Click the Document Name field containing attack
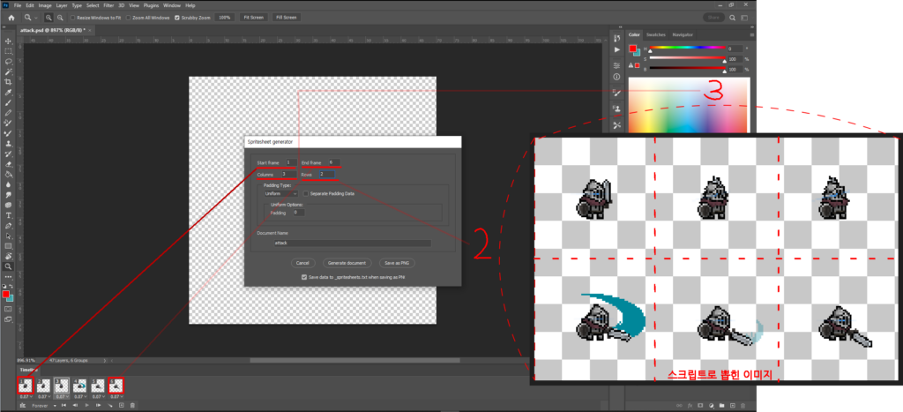 [x=353, y=243]
